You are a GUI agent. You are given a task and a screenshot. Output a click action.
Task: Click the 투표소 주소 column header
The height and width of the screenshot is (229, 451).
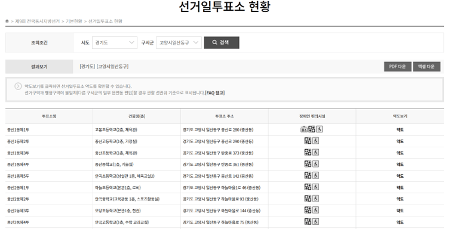click(225, 116)
